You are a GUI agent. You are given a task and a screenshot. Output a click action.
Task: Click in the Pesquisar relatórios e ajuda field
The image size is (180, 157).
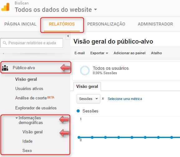click(x=32, y=43)
